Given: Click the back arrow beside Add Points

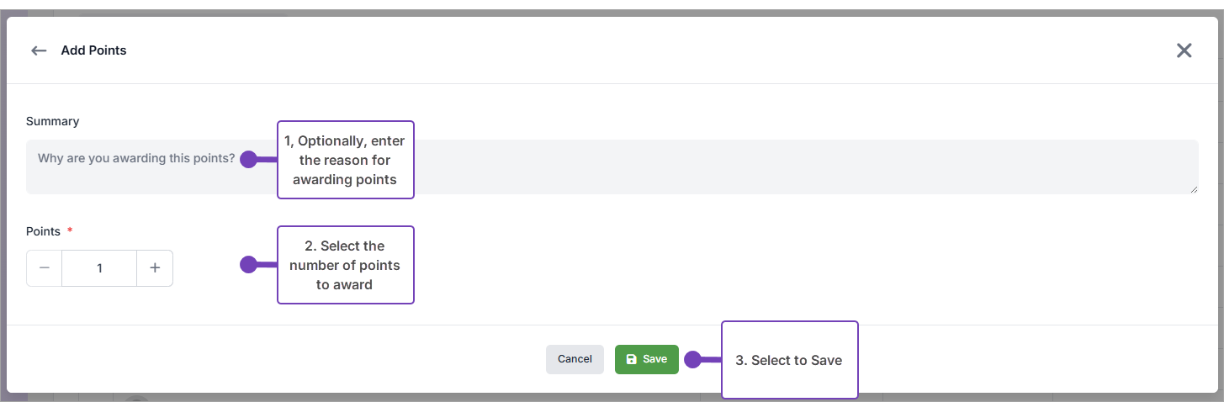Looking at the screenshot, I should [39, 50].
